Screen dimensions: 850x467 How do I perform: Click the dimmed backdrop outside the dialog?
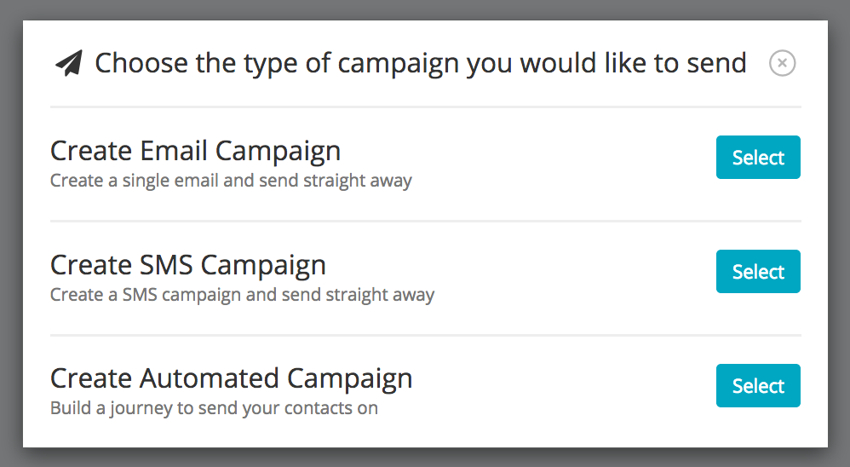tap(11, 233)
